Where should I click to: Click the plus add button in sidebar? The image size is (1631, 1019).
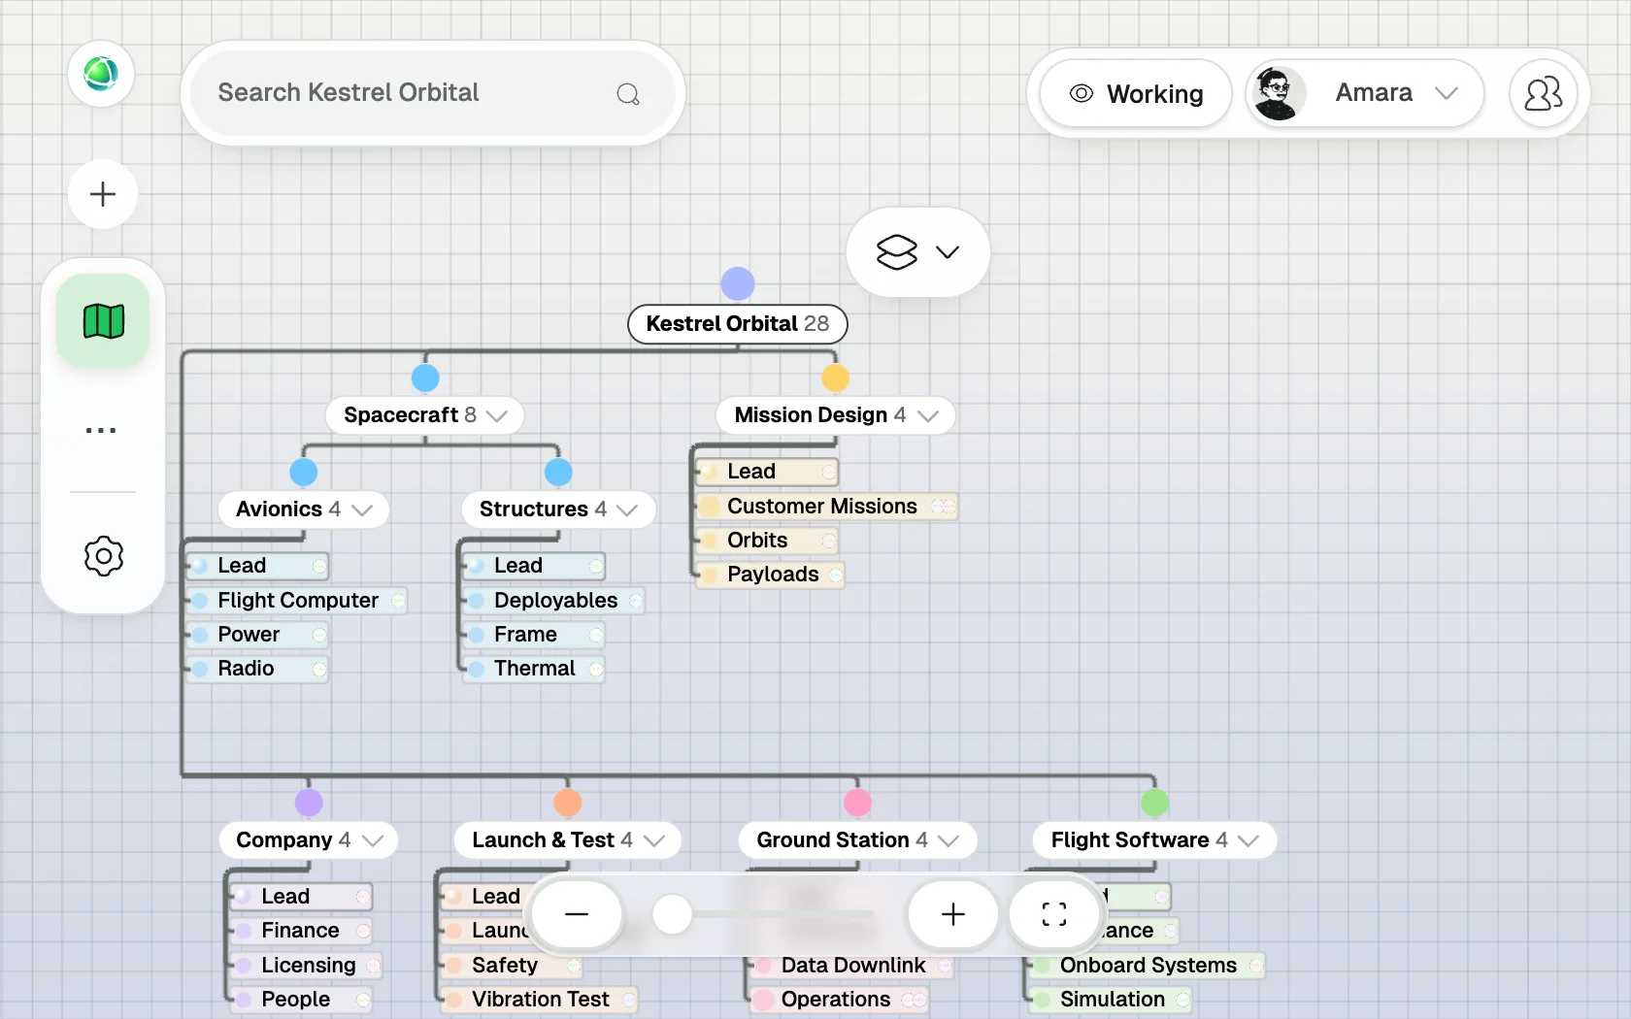point(103,194)
